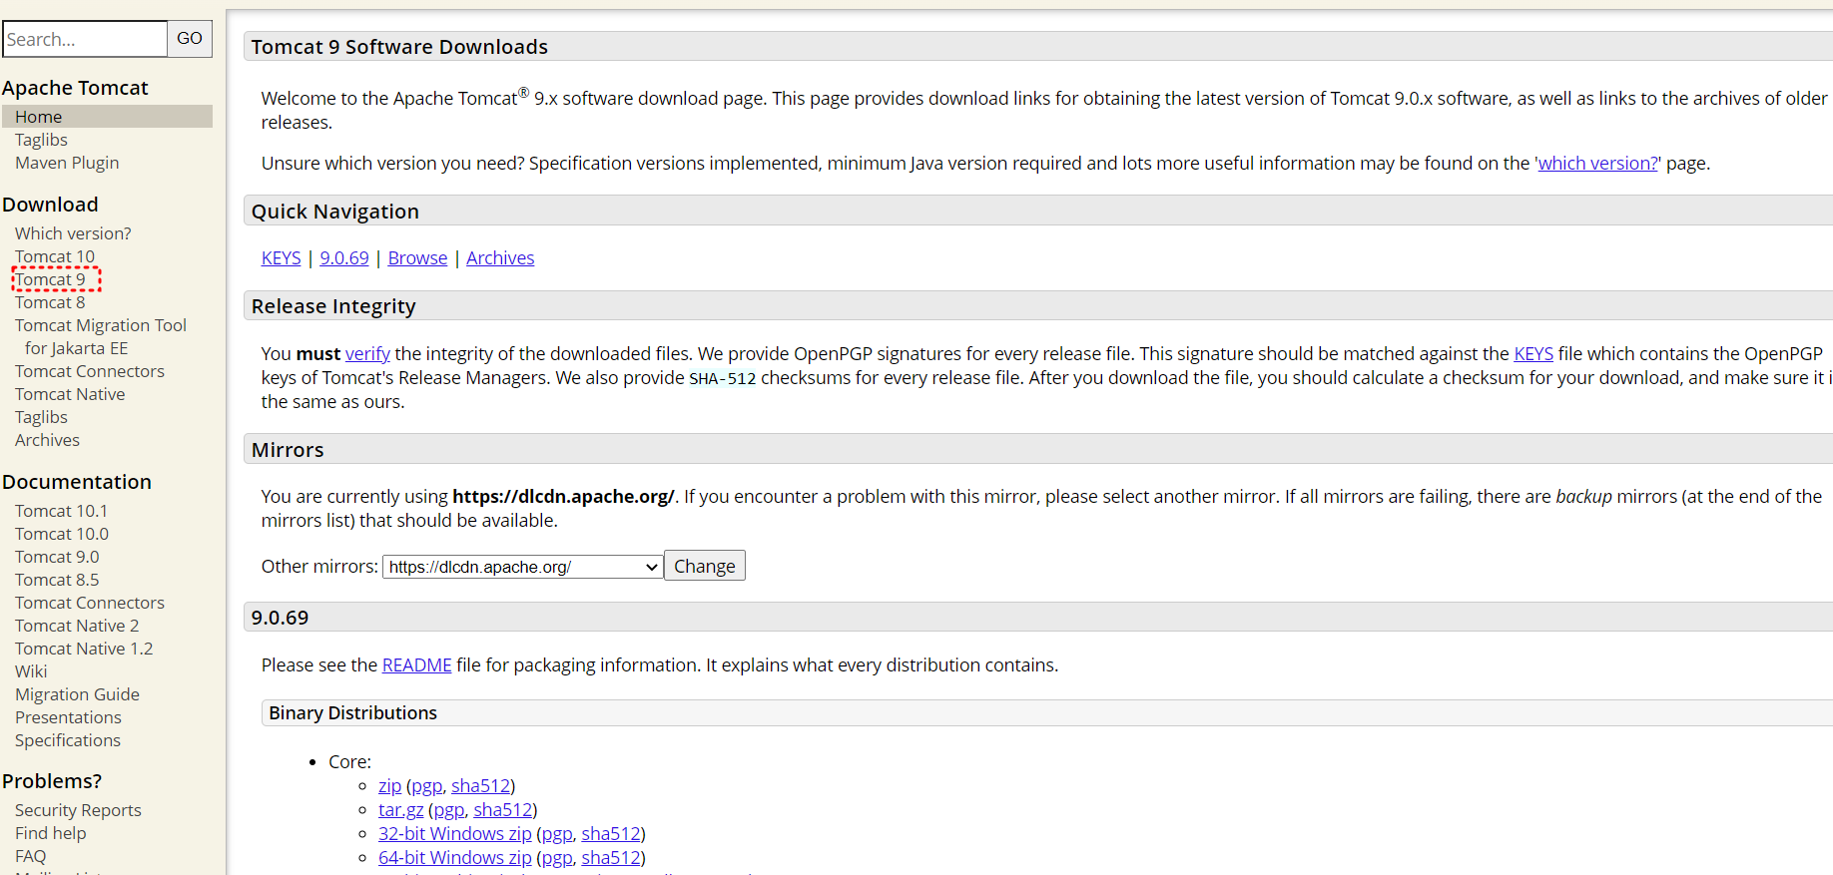Open the Maven Plugin link
Screen dimensions: 1833x875
point(67,163)
